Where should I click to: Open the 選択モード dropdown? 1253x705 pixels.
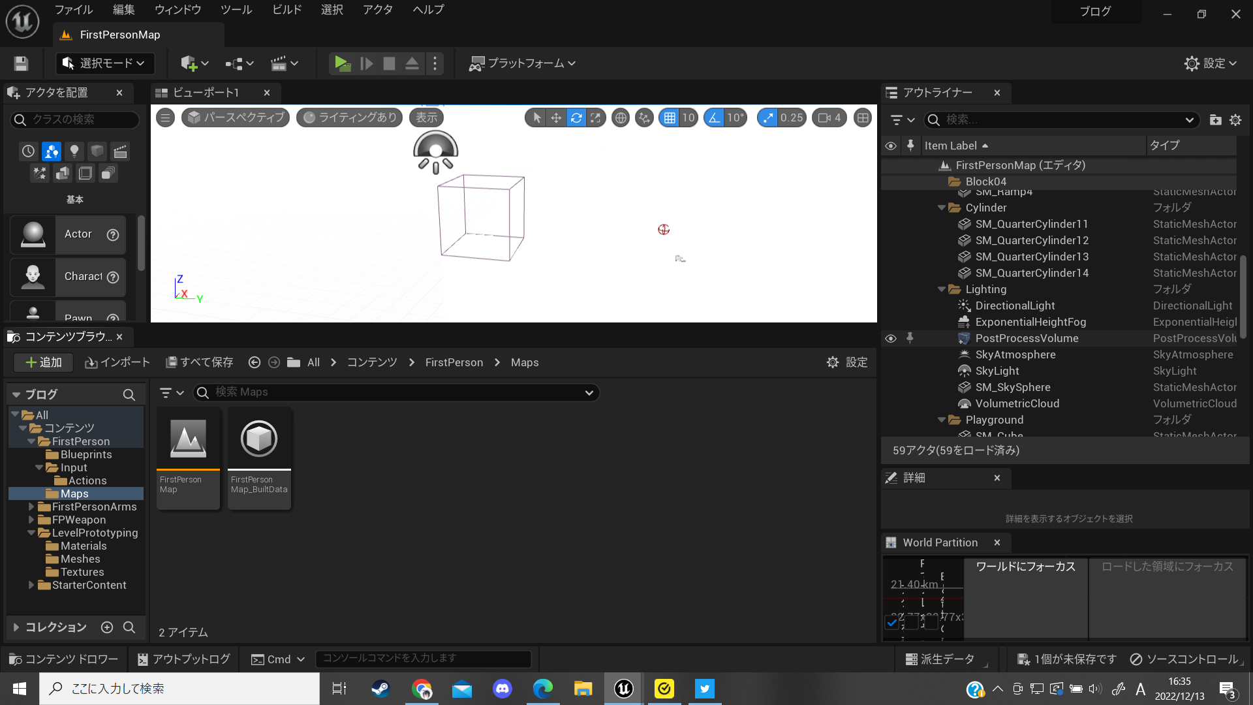[104, 63]
